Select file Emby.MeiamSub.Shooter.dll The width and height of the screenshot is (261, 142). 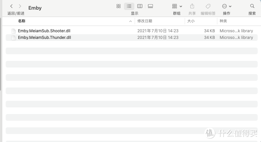point(44,31)
